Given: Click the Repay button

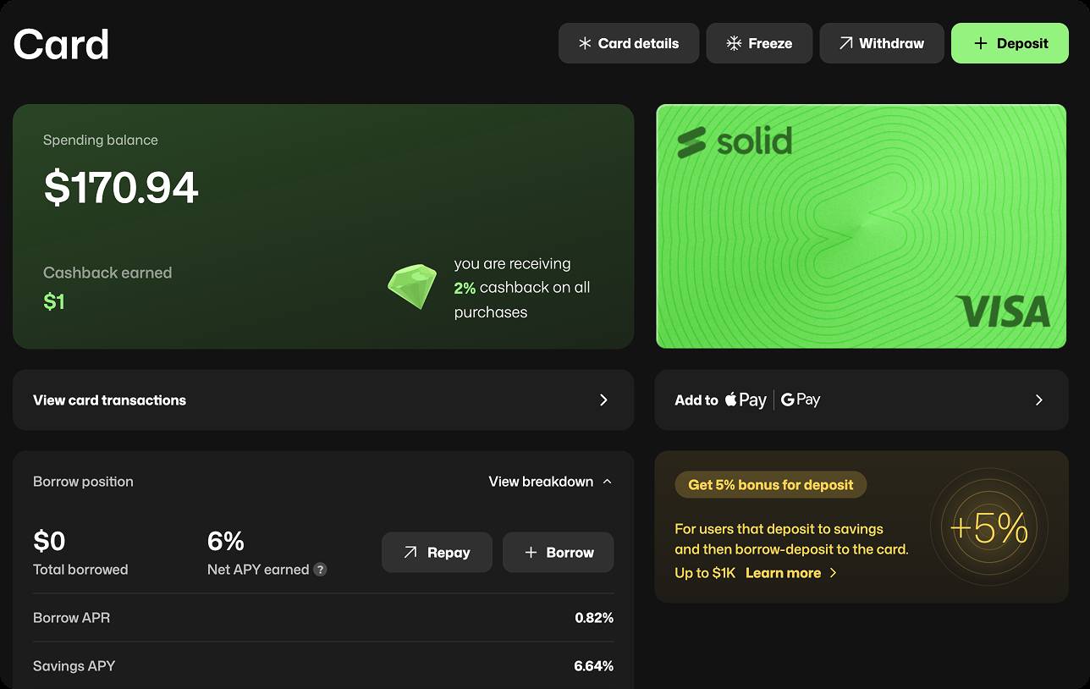Looking at the screenshot, I should tap(437, 552).
